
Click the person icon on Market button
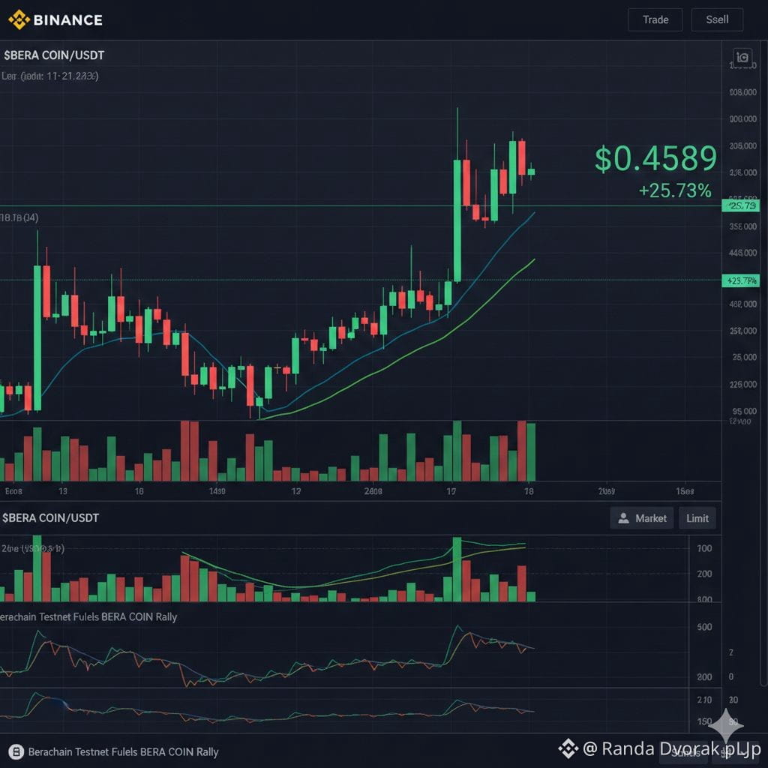[623, 518]
